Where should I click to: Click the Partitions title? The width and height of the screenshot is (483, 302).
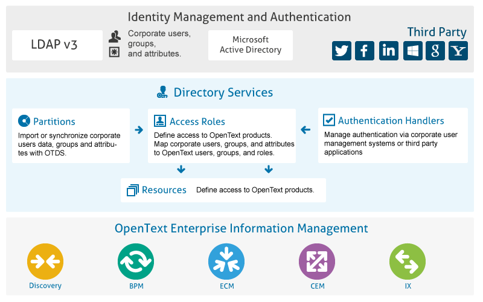coord(54,121)
